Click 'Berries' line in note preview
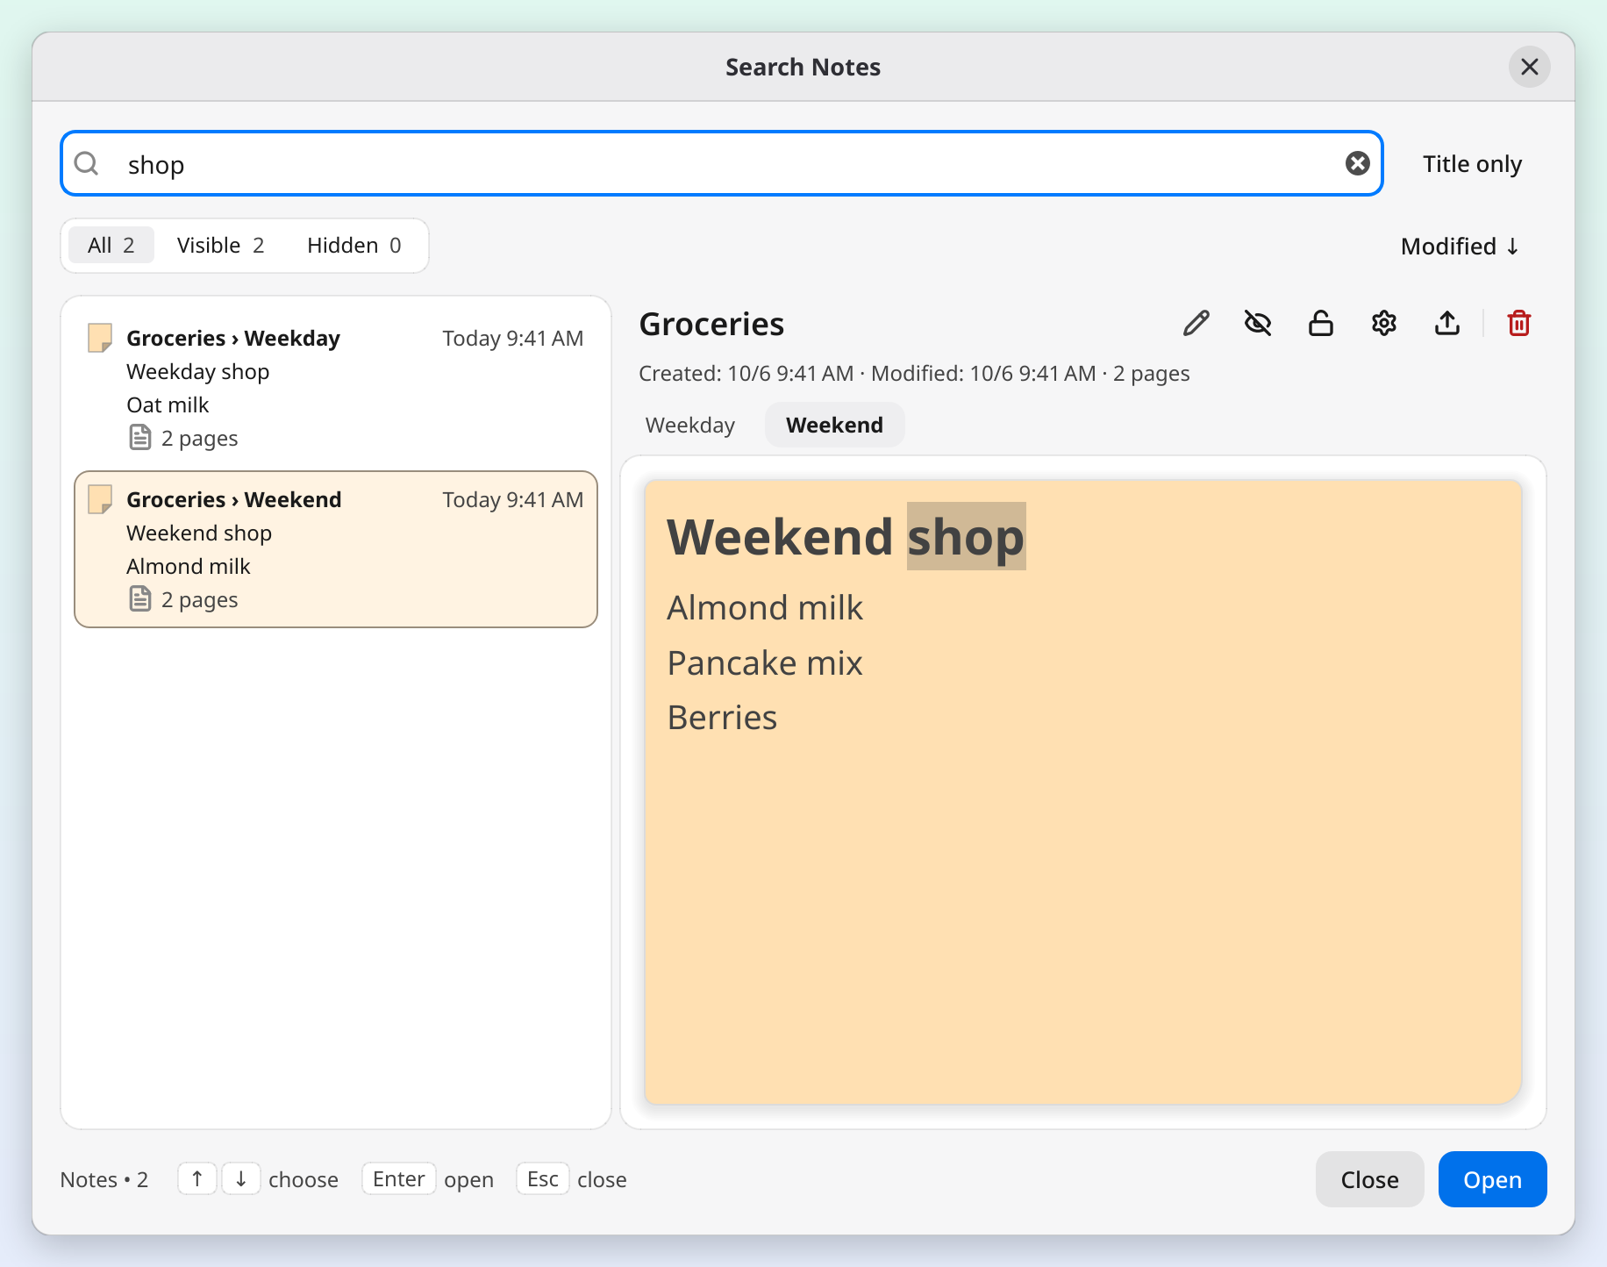 (x=722, y=717)
